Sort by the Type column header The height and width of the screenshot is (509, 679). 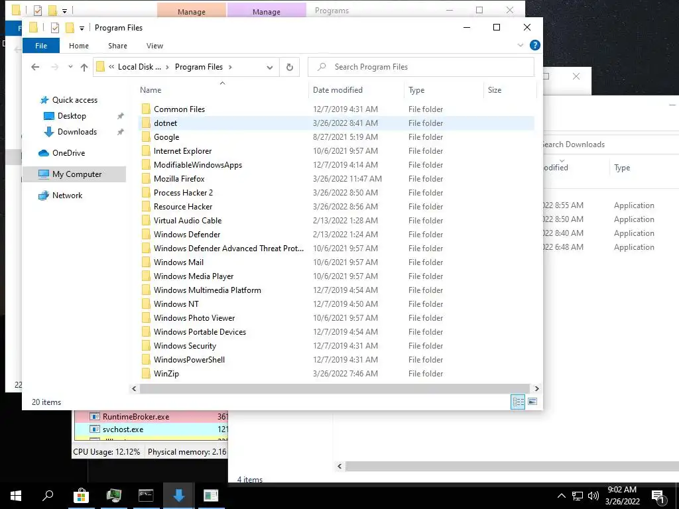click(444, 90)
